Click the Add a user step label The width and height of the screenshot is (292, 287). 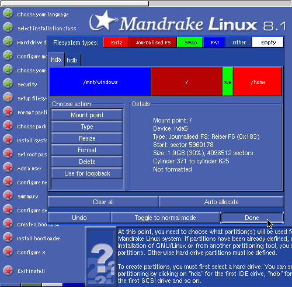pos(29,169)
